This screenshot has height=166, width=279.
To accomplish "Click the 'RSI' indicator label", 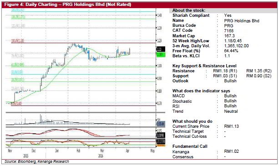I will pos(176,106).
